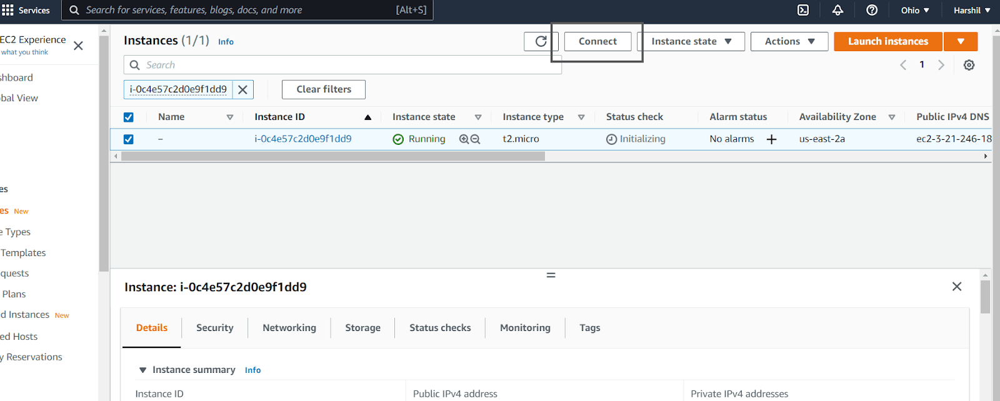
Task: Open Info link beside Instances heading
Action: 226,42
